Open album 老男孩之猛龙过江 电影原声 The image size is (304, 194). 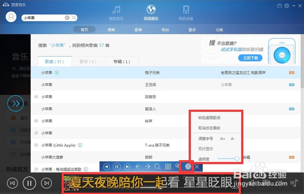[x=243, y=73]
